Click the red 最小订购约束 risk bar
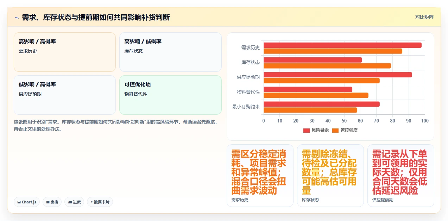 tap(322, 104)
